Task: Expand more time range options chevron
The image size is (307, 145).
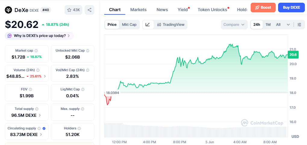Action: pyautogui.click(x=288, y=25)
